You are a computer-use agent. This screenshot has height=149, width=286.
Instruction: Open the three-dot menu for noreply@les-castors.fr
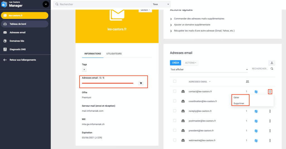[270, 111]
